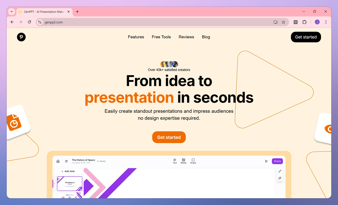Open the J profile avatar
The image size is (338, 205).
pyautogui.click(x=317, y=22)
